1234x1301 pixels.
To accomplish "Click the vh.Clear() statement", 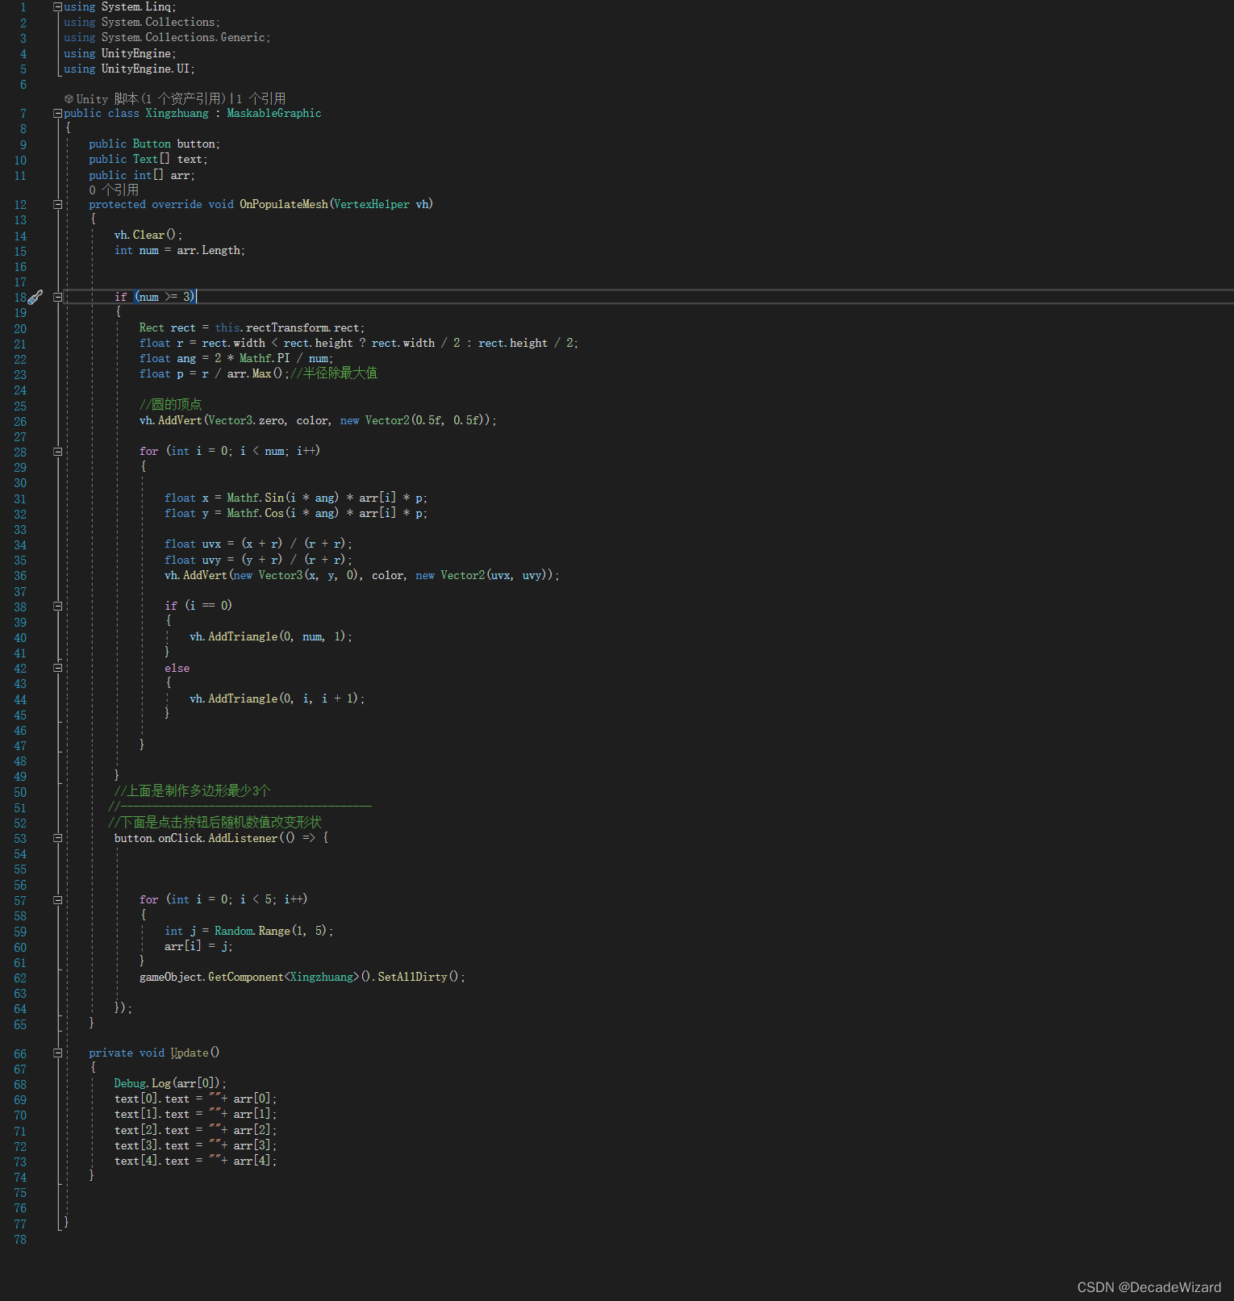I will pos(148,236).
